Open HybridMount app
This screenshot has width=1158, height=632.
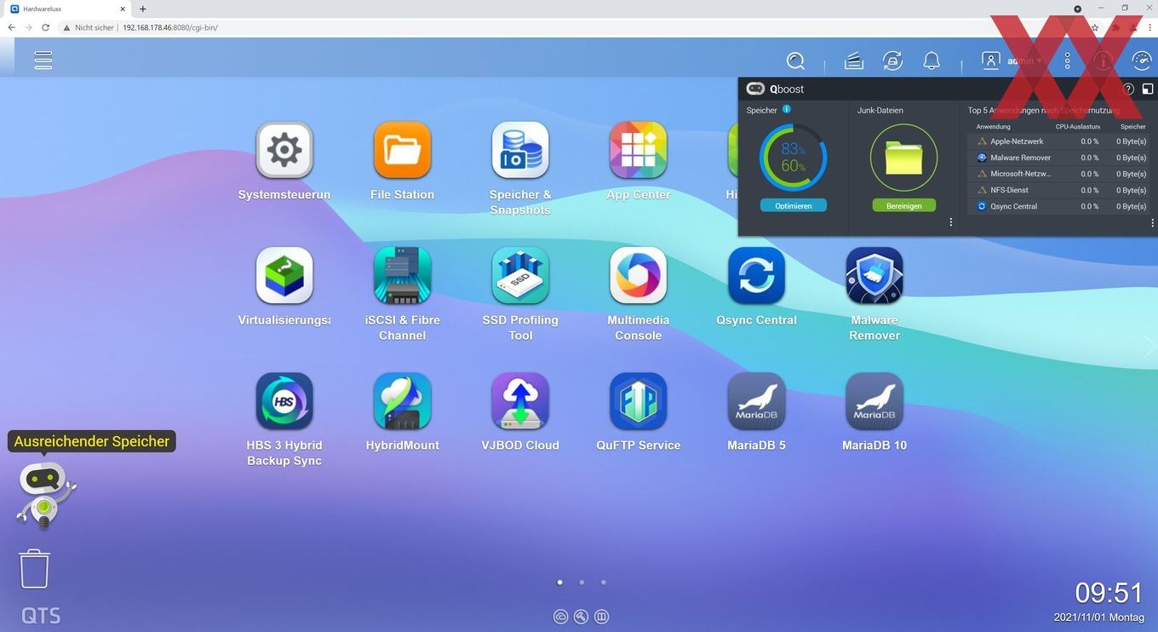tap(402, 401)
